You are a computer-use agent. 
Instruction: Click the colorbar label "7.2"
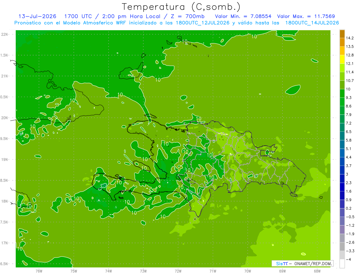coord(349,123)
